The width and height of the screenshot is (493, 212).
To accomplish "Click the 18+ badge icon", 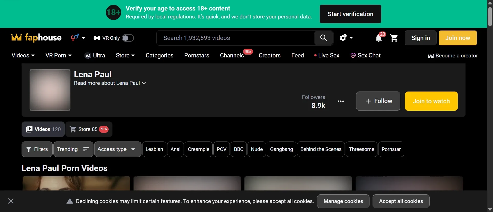I will [x=113, y=13].
